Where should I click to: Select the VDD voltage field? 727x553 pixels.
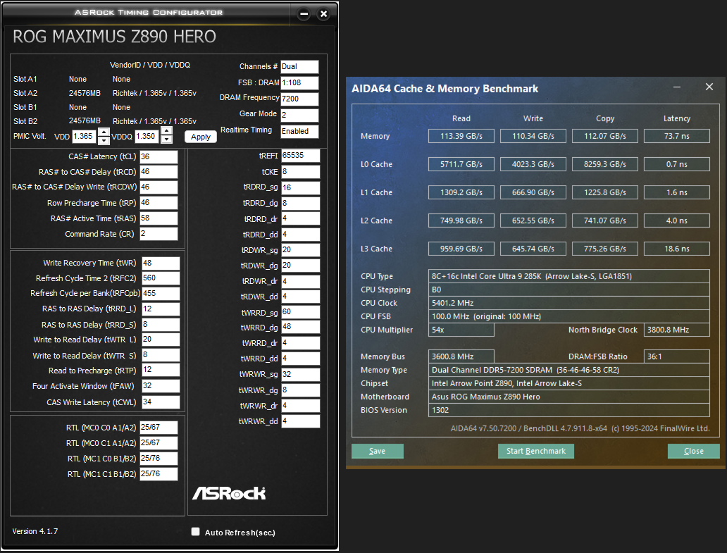[84, 136]
